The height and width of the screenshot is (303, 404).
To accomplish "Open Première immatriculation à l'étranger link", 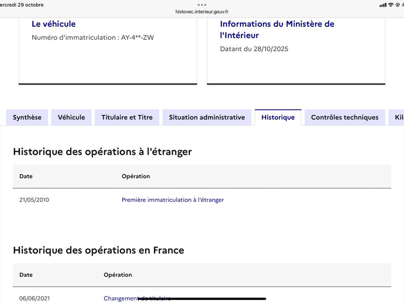I will click(x=173, y=200).
